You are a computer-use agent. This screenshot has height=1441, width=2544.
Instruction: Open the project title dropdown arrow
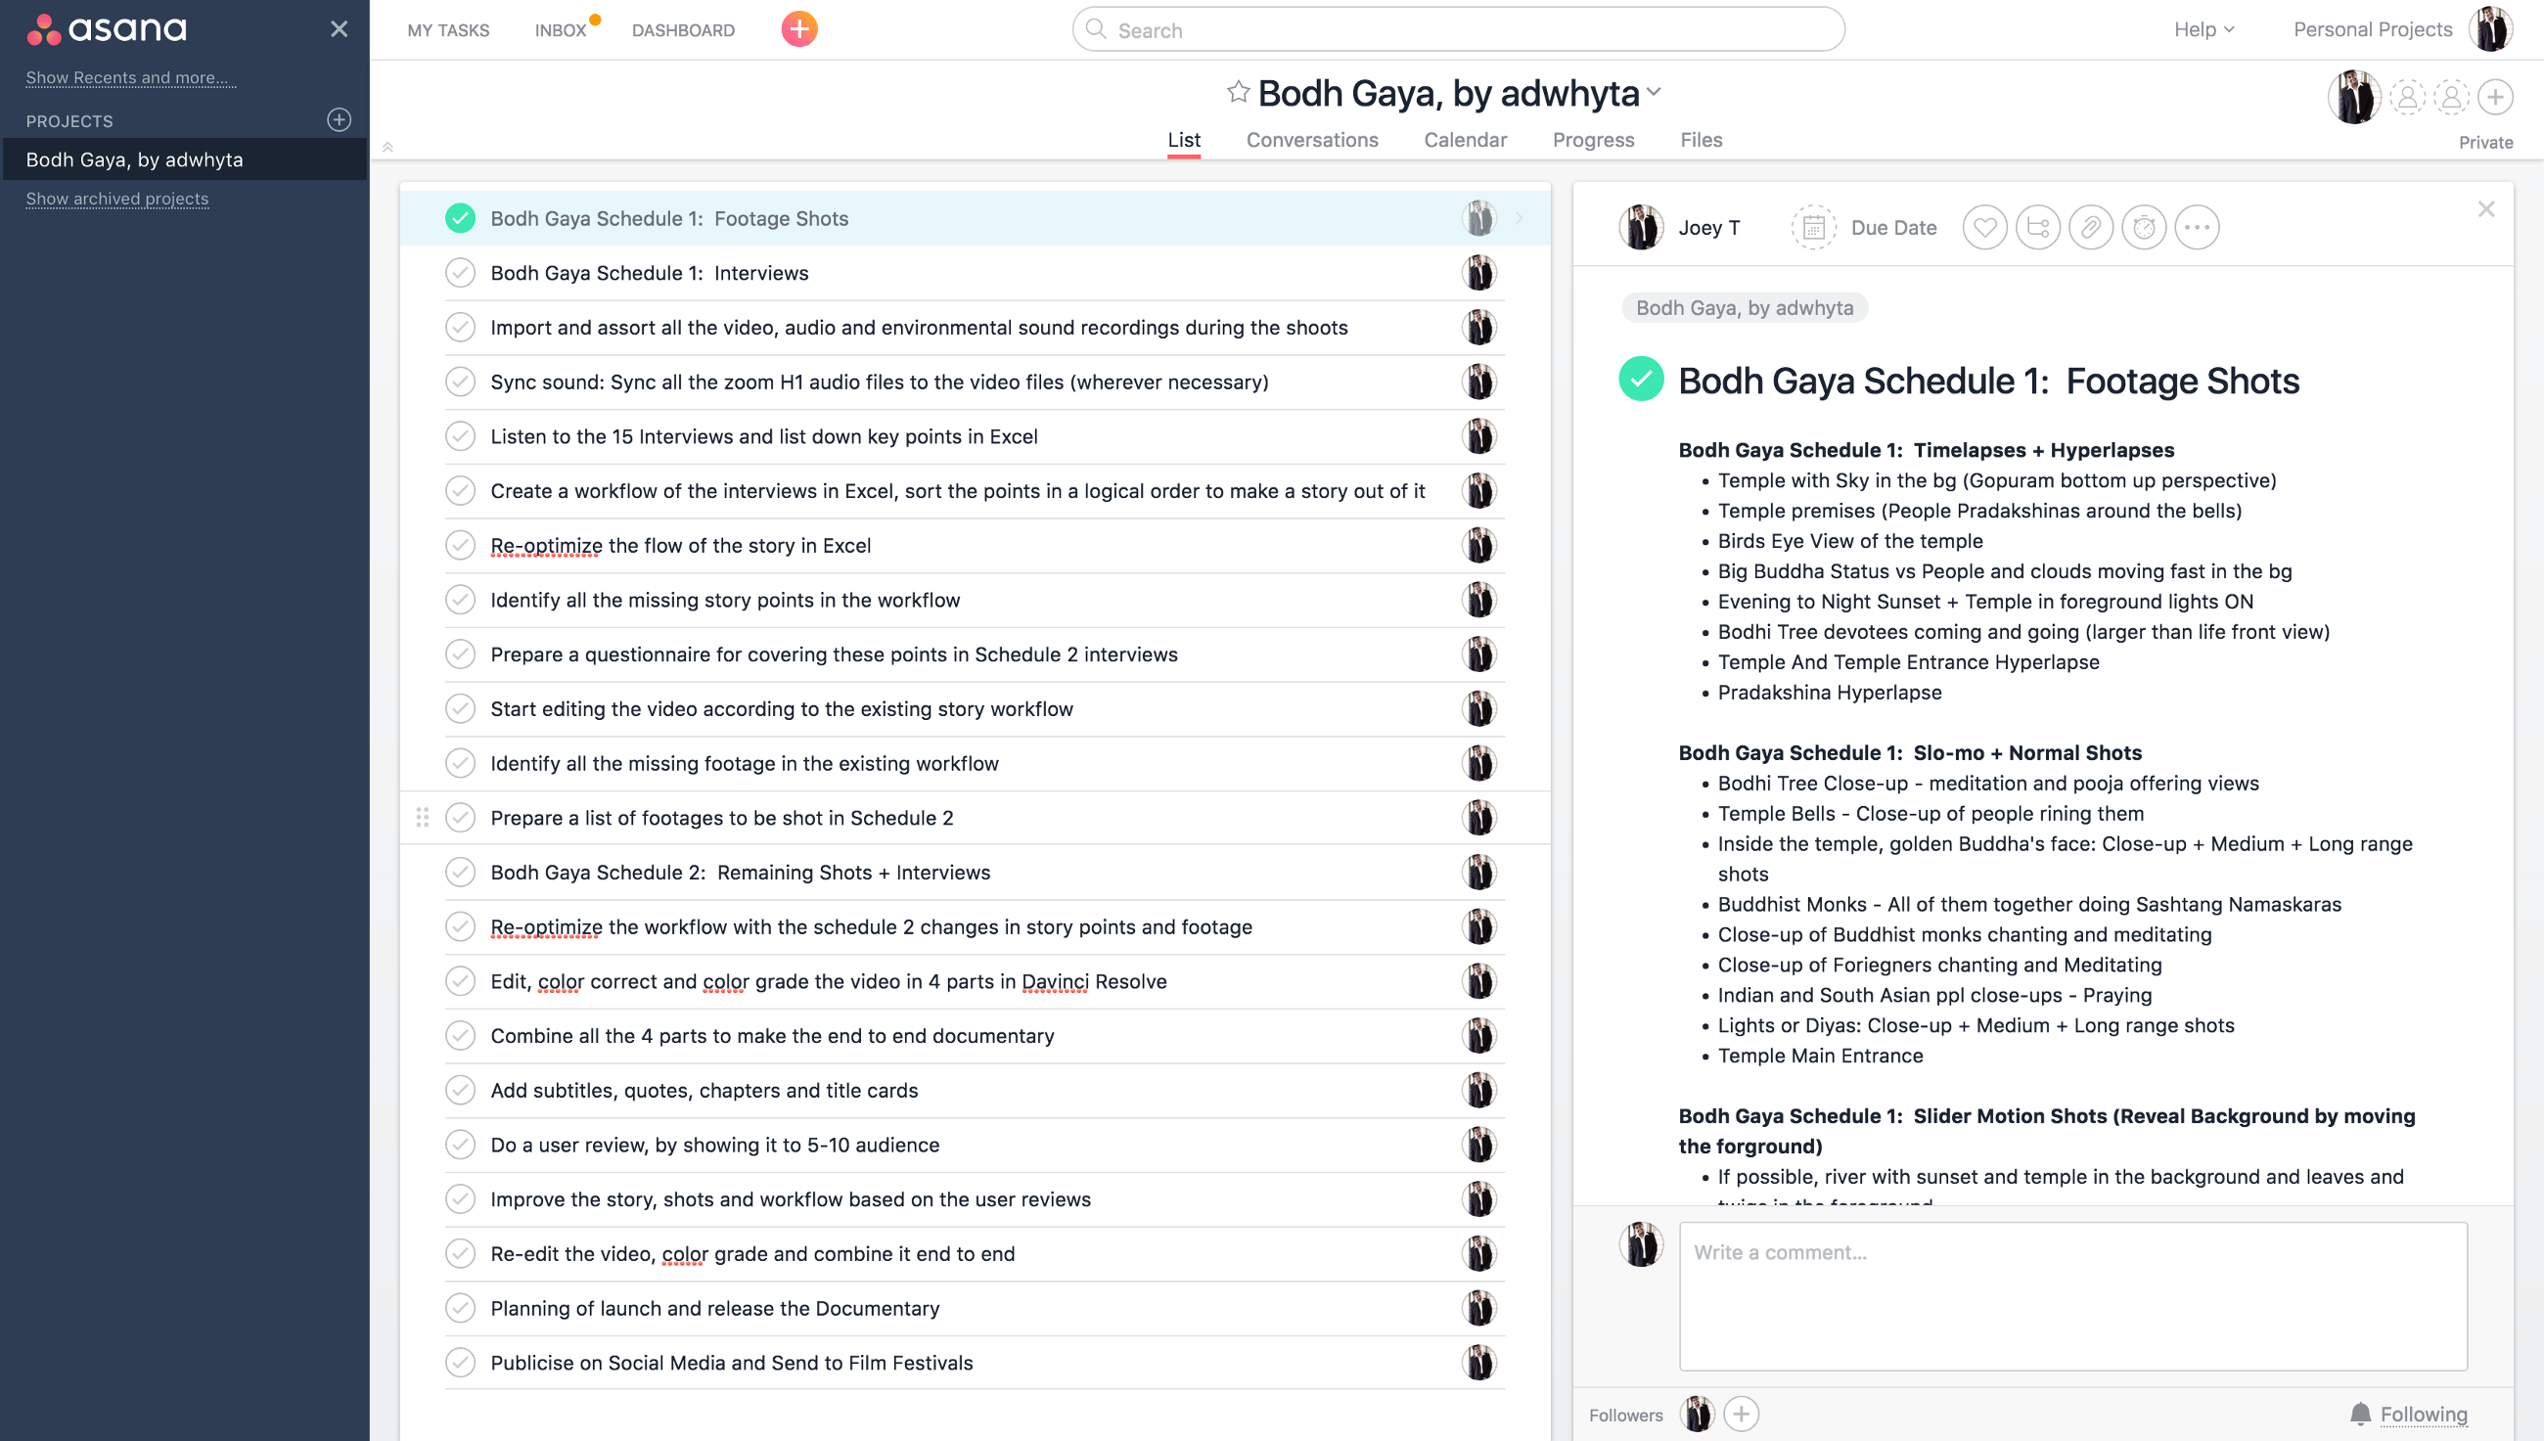click(1655, 93)
